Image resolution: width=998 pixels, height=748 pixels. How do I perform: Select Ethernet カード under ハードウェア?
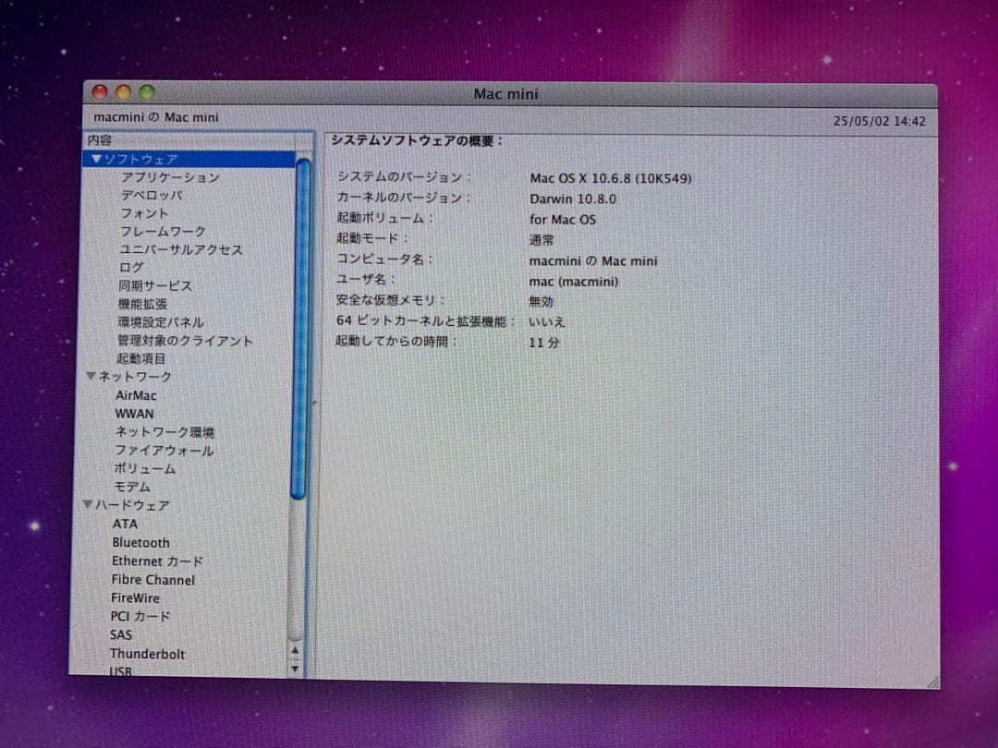(157, 561)
